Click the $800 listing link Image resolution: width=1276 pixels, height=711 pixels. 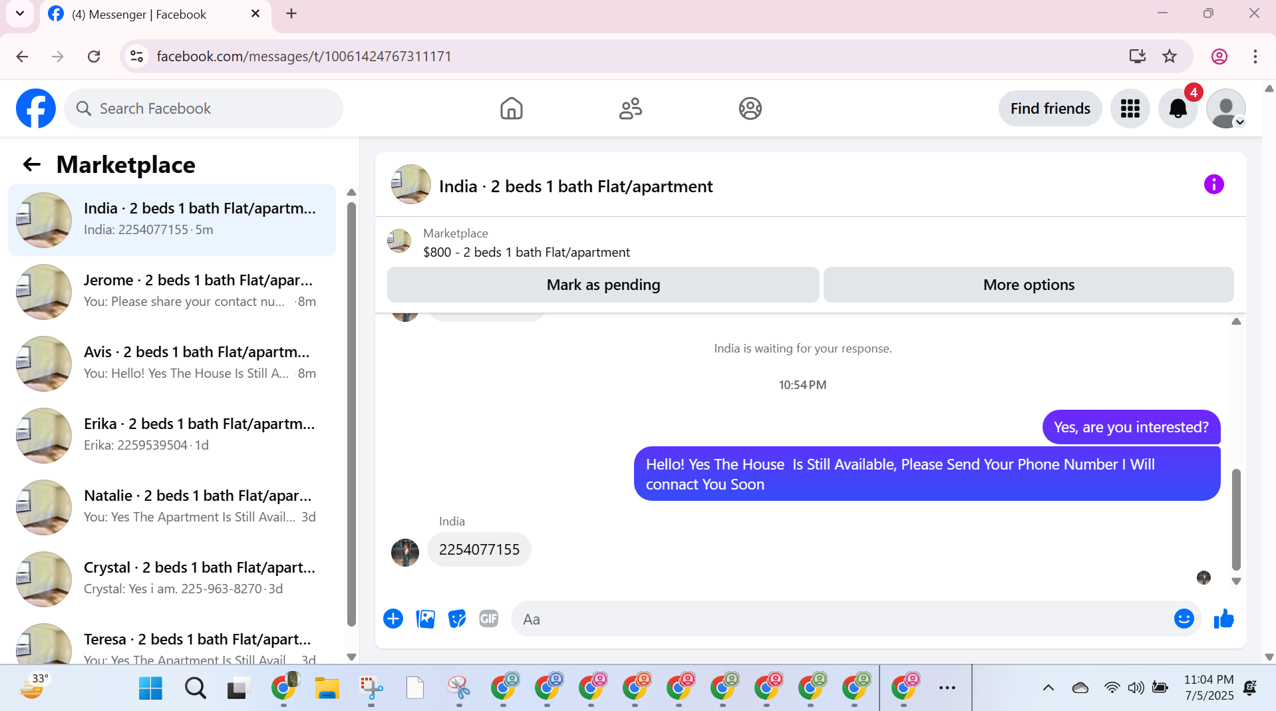pyautogui.click(x=526, y=252)
